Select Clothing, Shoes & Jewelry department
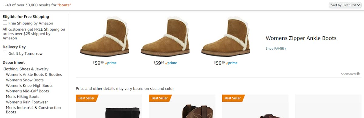The image size is (364, 118). click(x=26, y=69)
